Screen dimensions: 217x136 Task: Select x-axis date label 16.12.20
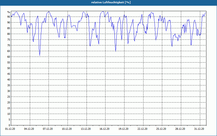coord(104,129)
